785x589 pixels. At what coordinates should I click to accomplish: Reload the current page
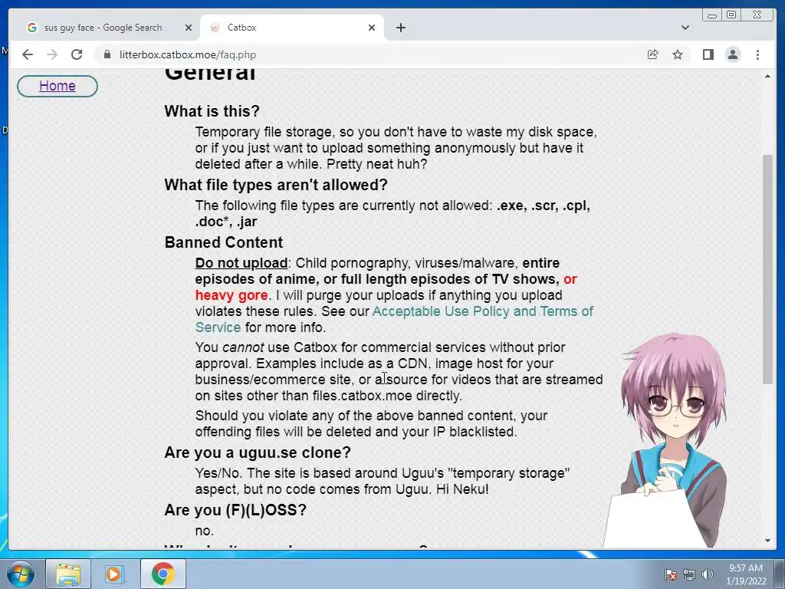pyautogui.click(x=77, y=54)
